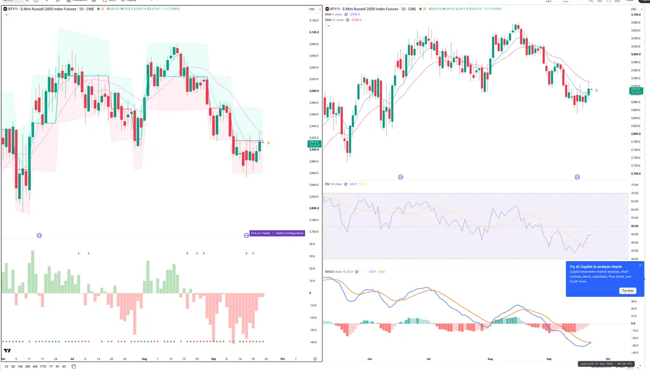Open time axis settings on left chart
The width and height of the screenshot is (650, 370).
coord(315,359)
